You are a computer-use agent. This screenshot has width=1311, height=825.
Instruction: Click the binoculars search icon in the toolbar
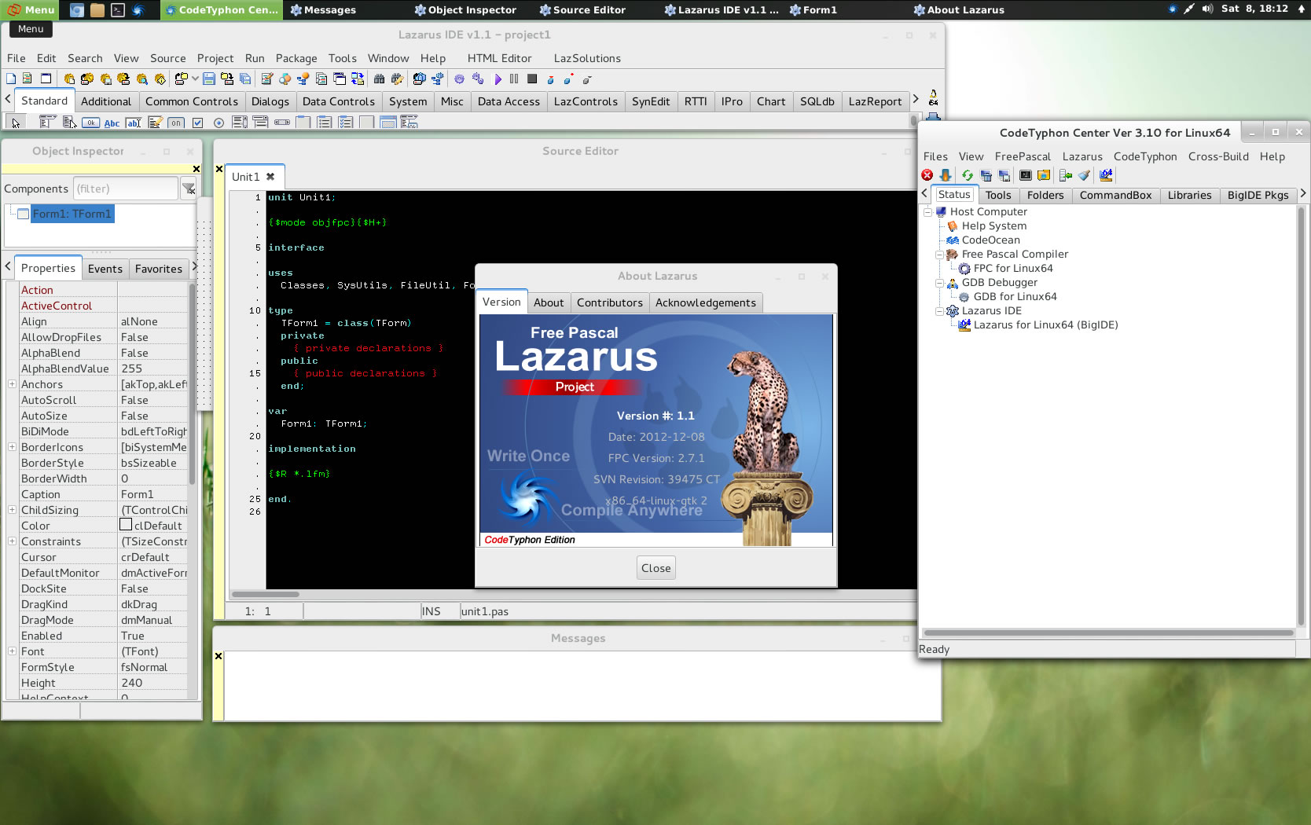coord(379,79)
